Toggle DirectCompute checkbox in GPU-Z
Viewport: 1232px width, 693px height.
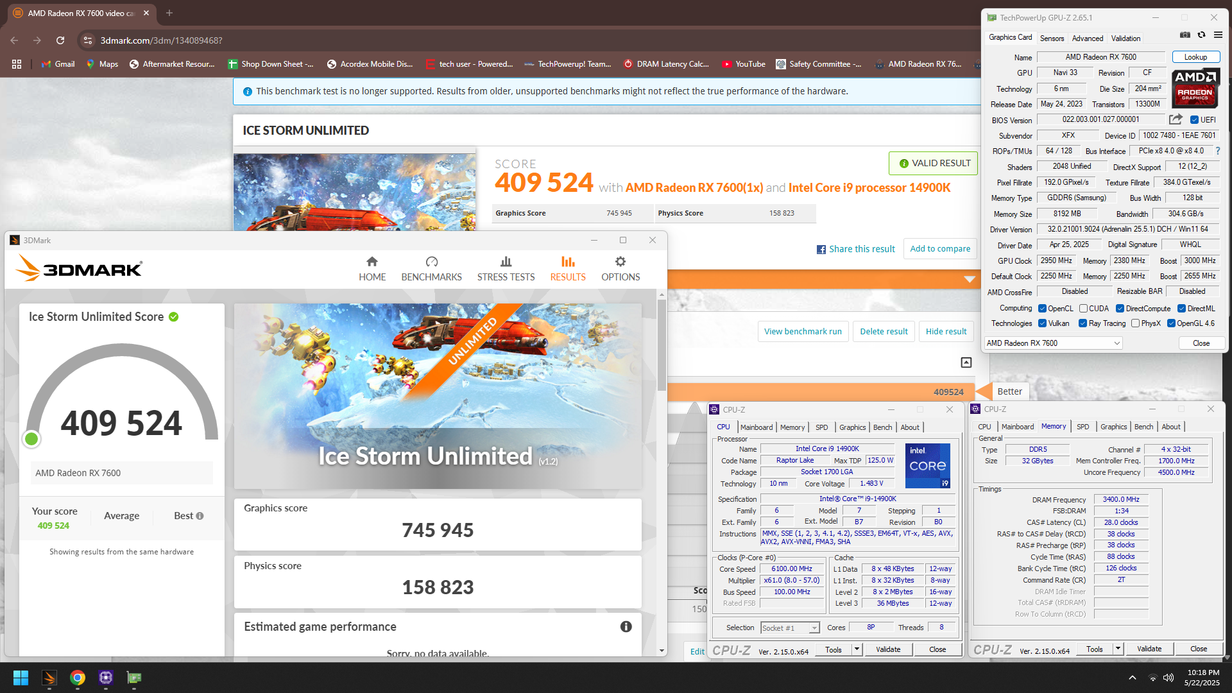pos(1120,309)
